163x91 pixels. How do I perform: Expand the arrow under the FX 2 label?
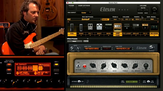145,35
